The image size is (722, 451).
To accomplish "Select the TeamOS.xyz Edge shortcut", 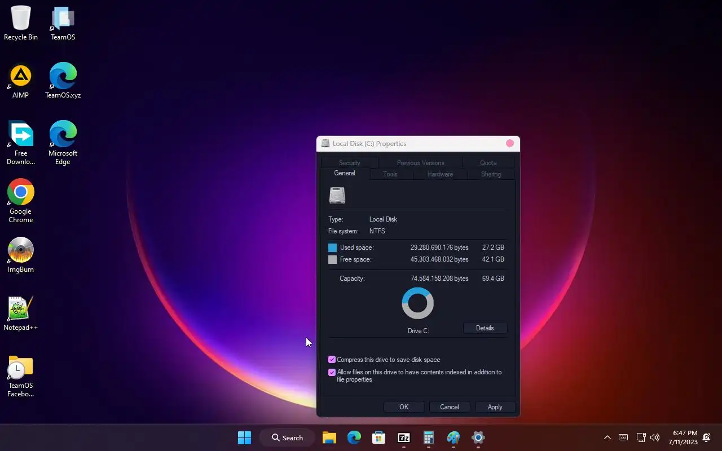I will (63, 81).
